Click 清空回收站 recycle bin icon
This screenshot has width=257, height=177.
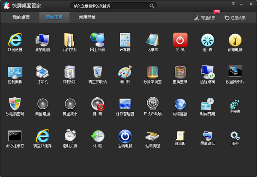click(x=98, y=72)
